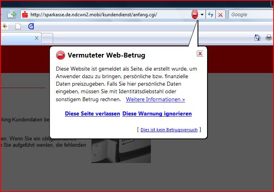
Task: Click the Sparkasse site icon in address bar
Action: coord(25,15)
